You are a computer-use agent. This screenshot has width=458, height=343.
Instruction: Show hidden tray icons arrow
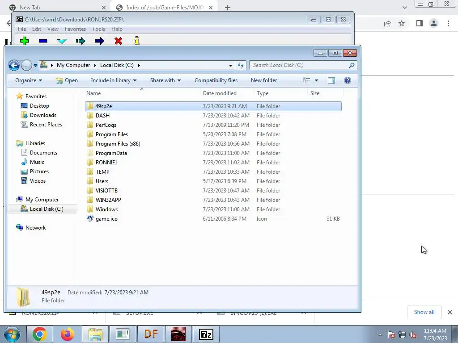[x=380, y=335]
